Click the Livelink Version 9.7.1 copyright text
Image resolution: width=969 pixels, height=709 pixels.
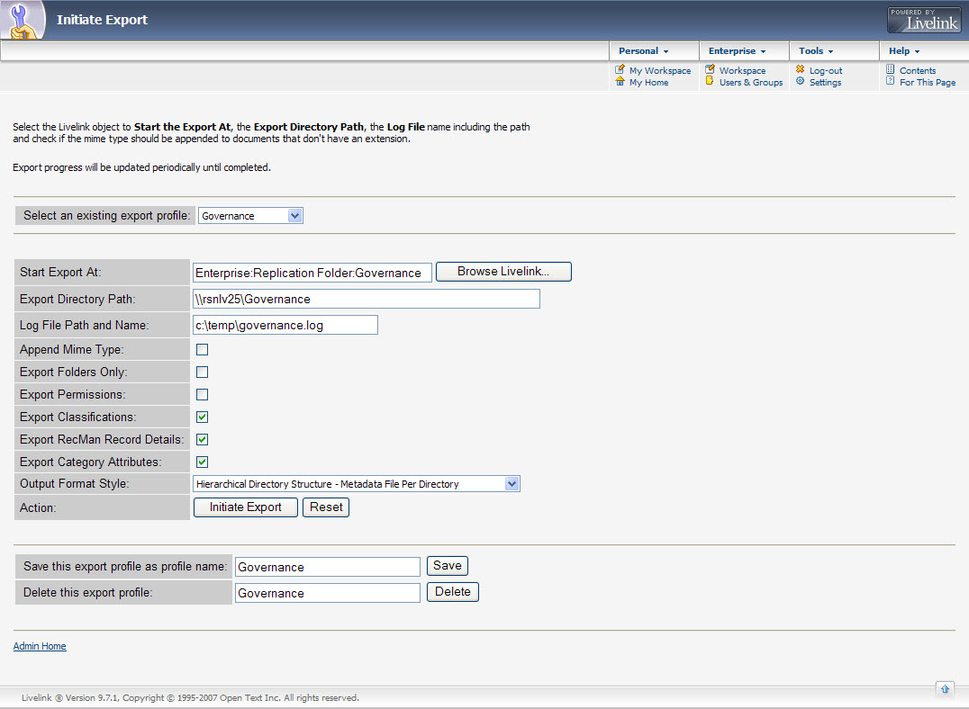pos(190,697)
